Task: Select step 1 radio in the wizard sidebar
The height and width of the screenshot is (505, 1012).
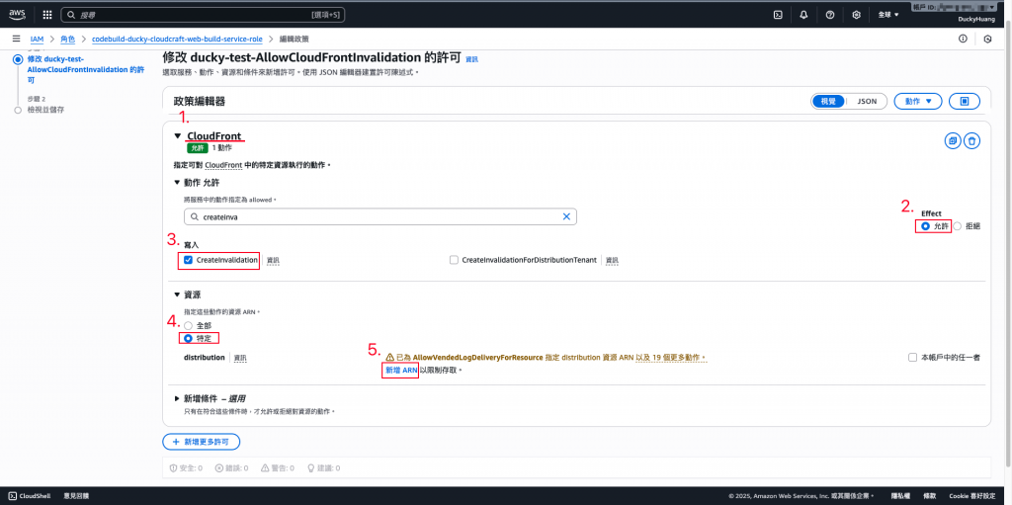Action: point(18,58)
